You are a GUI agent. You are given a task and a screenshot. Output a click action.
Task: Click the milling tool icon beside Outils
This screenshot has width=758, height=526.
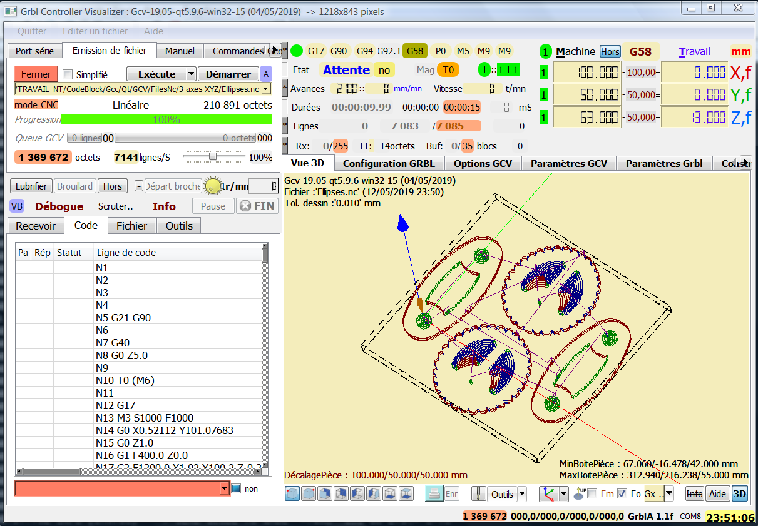479,494
